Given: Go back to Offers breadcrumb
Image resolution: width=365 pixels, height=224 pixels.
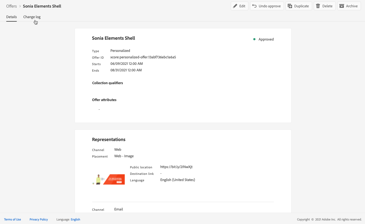Looking at the screenshot, I should coord(11,6).
